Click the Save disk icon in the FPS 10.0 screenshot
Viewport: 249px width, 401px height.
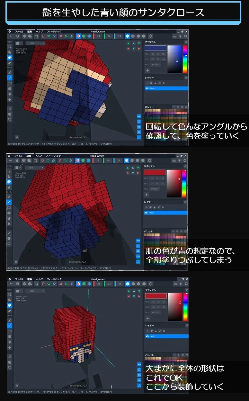pos(17,160)
